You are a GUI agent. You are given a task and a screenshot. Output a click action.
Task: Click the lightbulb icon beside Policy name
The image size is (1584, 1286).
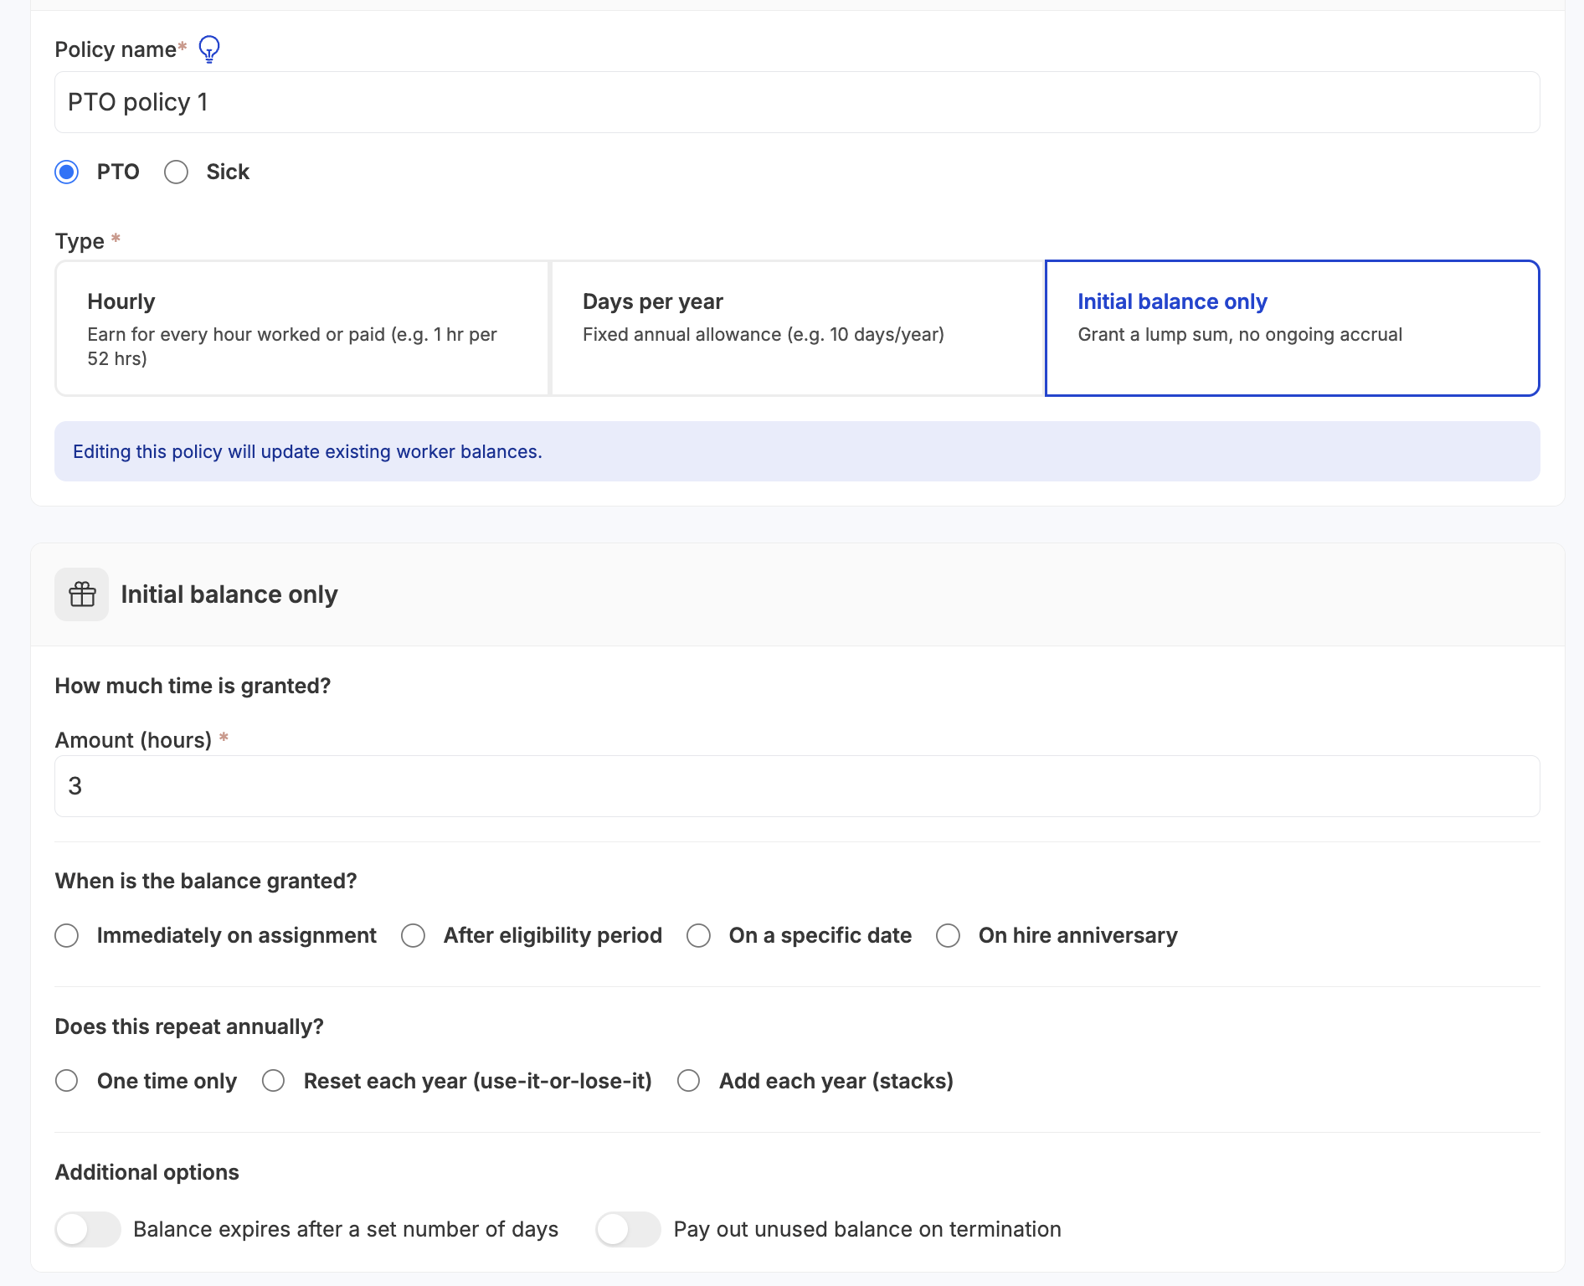[x=208, y=49]
